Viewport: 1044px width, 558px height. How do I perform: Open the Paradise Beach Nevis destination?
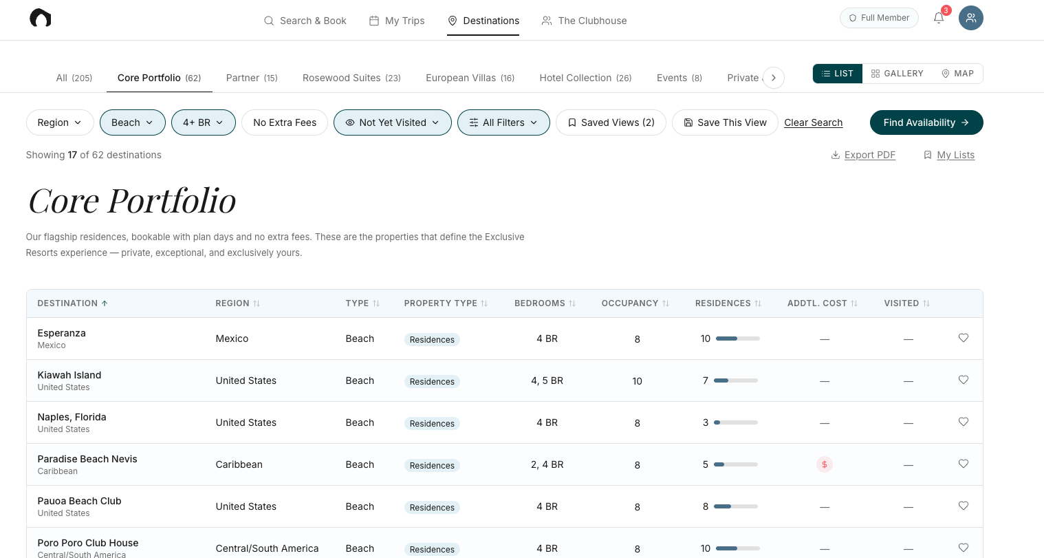[x=87, y=459]
